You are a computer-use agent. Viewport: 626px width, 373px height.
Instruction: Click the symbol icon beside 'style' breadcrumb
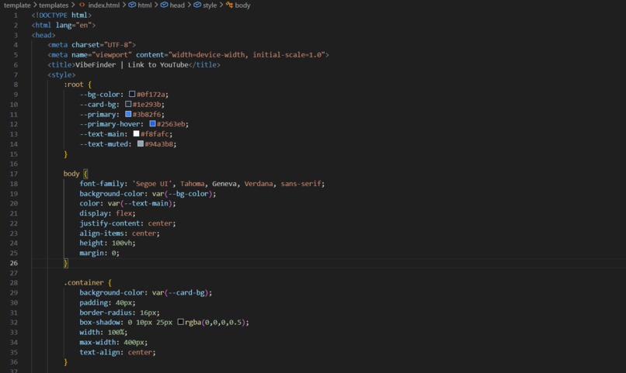(197, 5)
